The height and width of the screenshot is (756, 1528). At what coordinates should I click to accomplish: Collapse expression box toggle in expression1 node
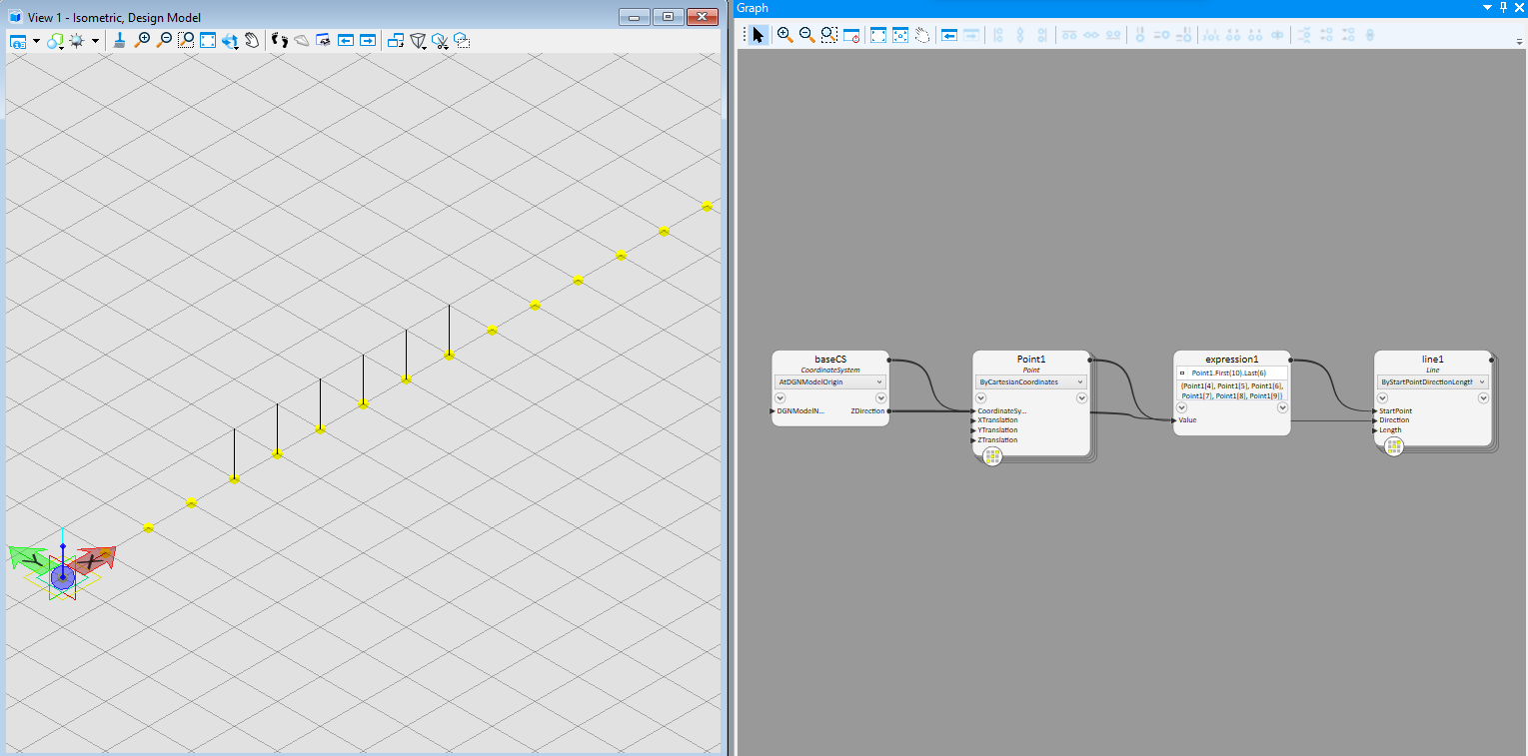click(1183, 373)
